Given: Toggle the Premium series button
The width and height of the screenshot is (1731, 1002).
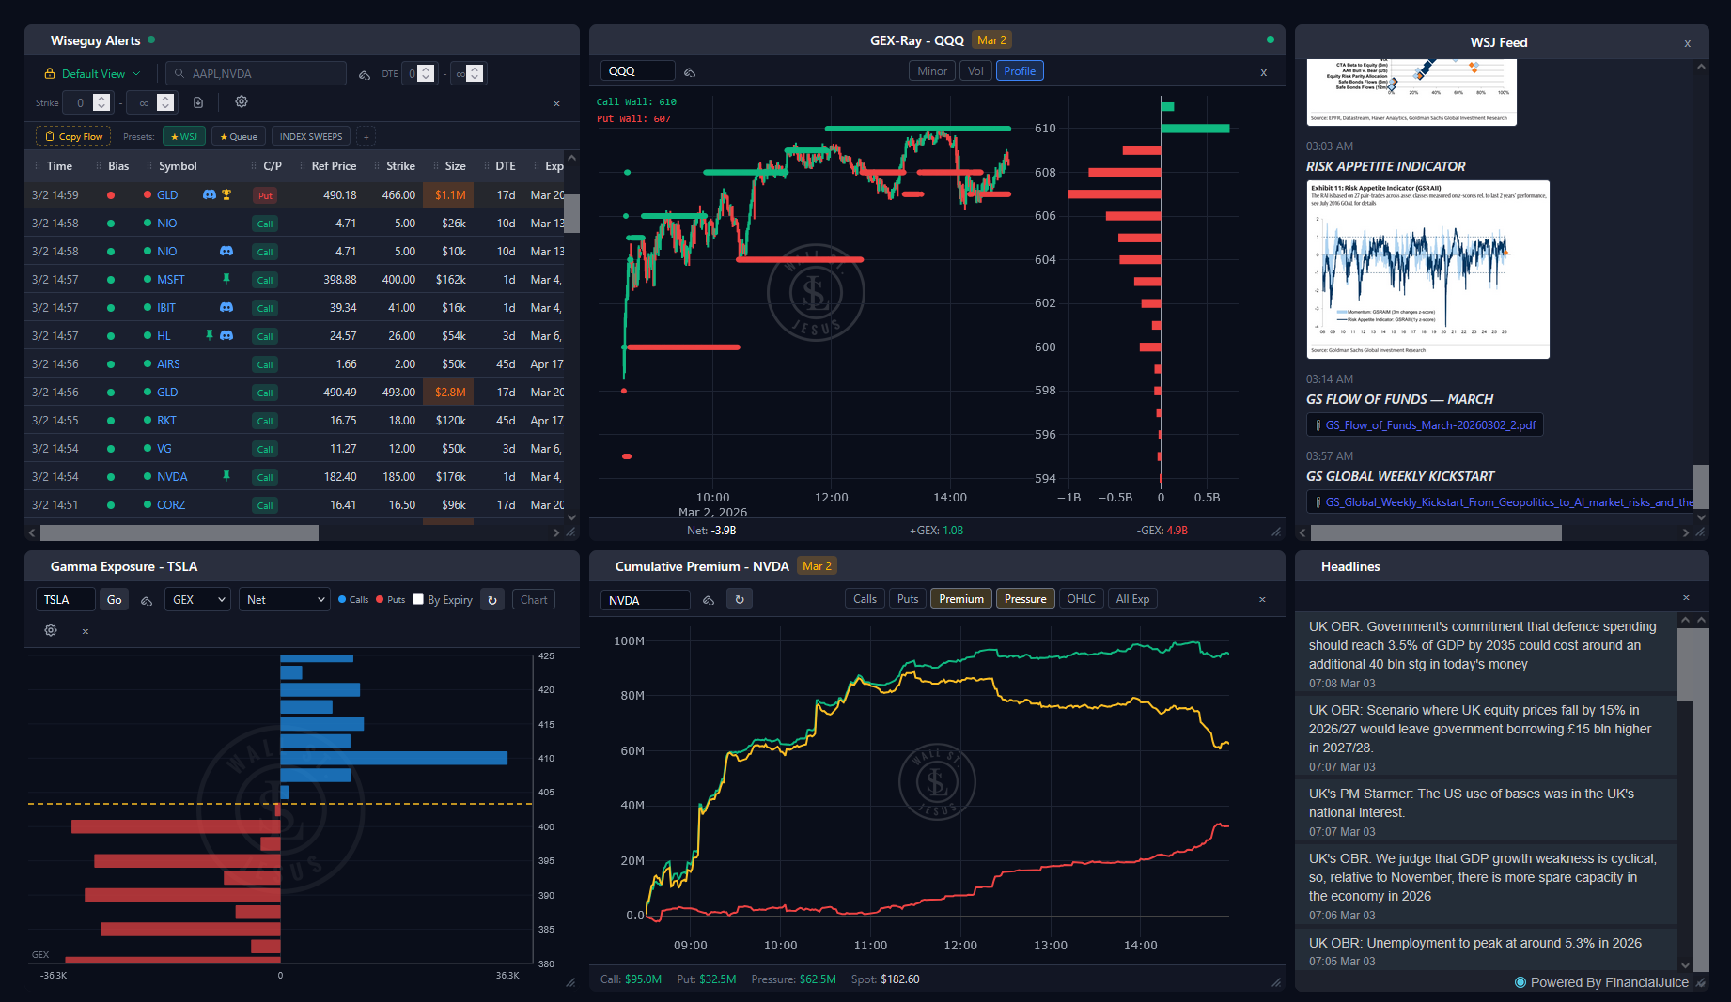Looking at the screenshot, I should pos(961,599).
